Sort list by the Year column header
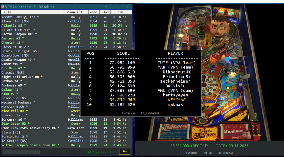 pyautogui.click(x=93, y=12)
